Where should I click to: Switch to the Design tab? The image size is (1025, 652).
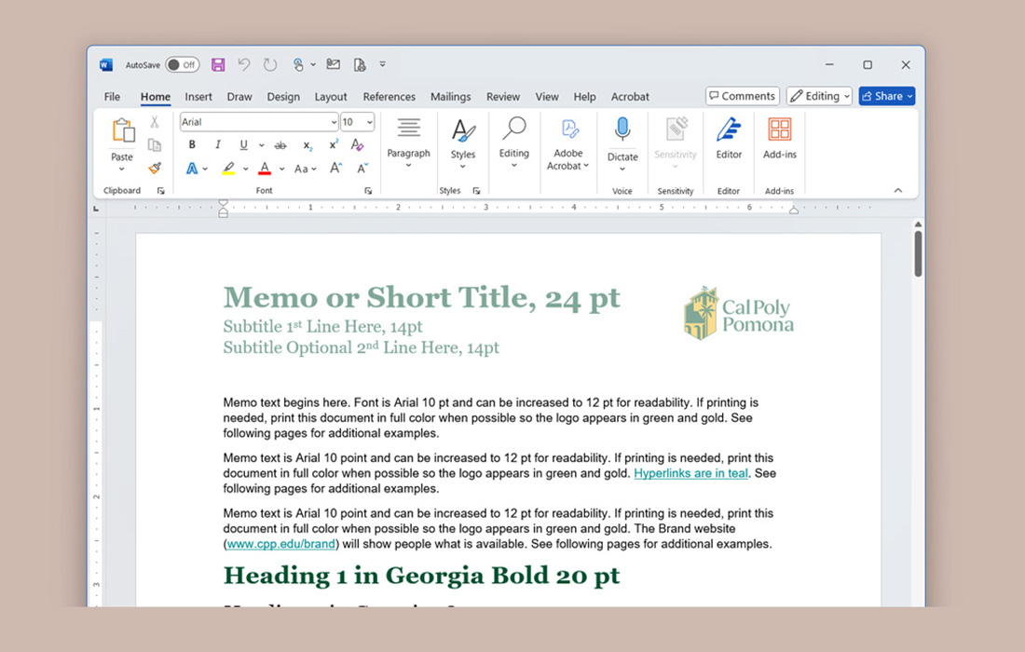(283, 97)
